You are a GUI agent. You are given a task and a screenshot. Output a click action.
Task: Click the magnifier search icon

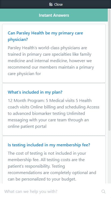pyautogui.click(x=103, y=192)
